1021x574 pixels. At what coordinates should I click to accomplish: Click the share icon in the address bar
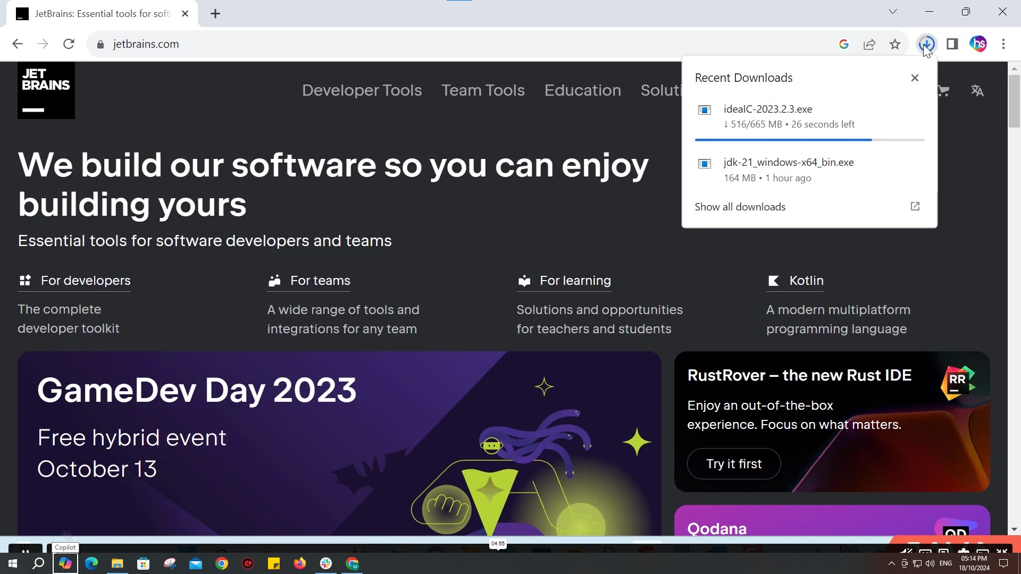[869, 44]
